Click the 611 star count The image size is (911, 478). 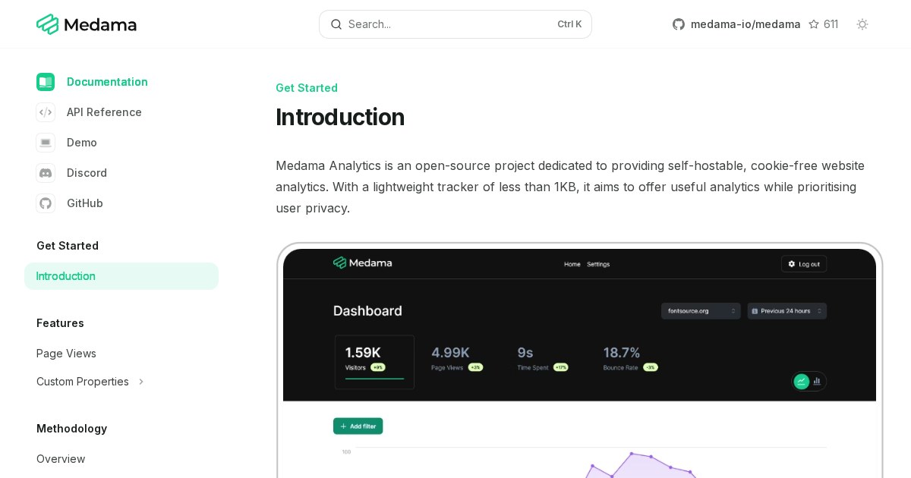click(x=831, y=24)
